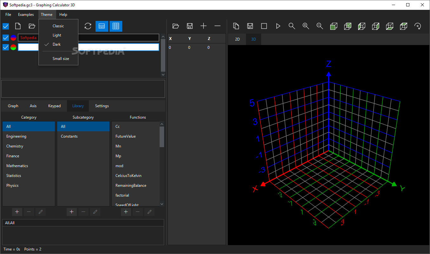Switch to the Graph tab

pyautogui.click(x=13, y=106)
